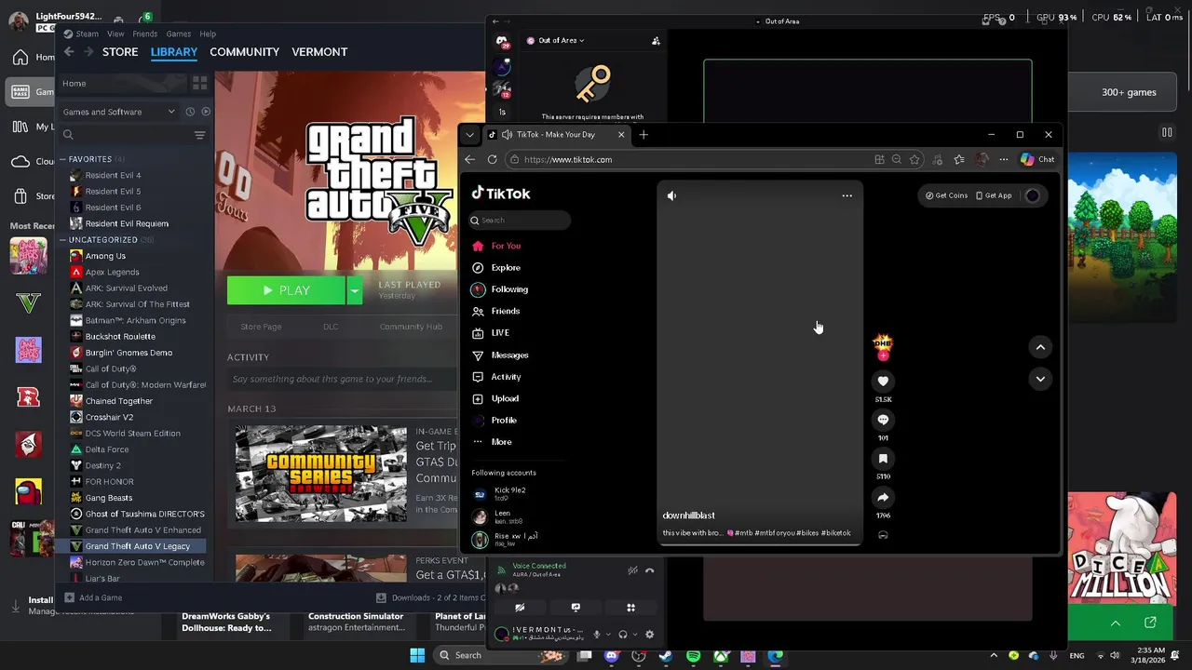1192x670 pixels.
Task: Collapse the FAVORITES category in Steam library
Action: tap(62, 159)
